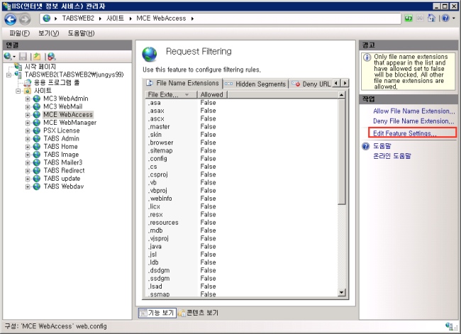Click the start page icon in the tree
This screenshot has width=461, height=334.
18,67
